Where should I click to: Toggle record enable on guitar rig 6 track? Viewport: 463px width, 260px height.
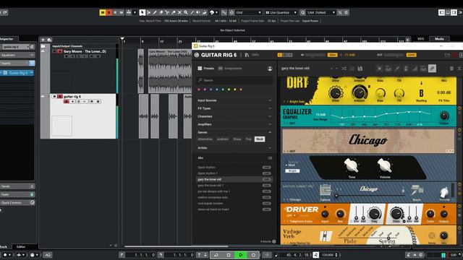click(67, 101)
